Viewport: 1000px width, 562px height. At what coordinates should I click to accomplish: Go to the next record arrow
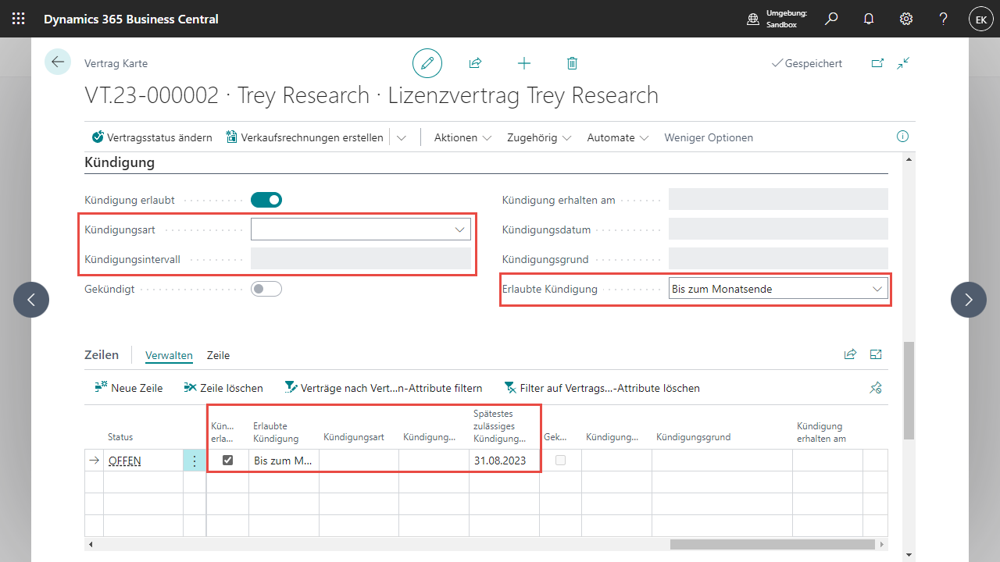pos(969,300)
